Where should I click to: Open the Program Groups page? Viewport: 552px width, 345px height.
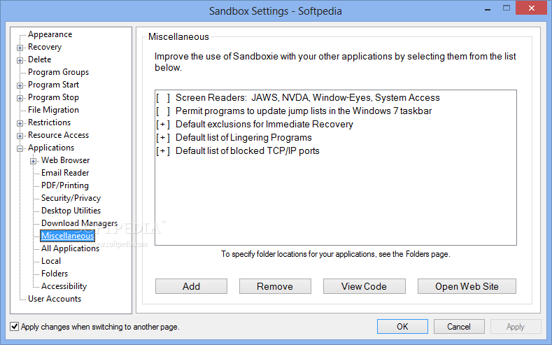pos(59,72)
